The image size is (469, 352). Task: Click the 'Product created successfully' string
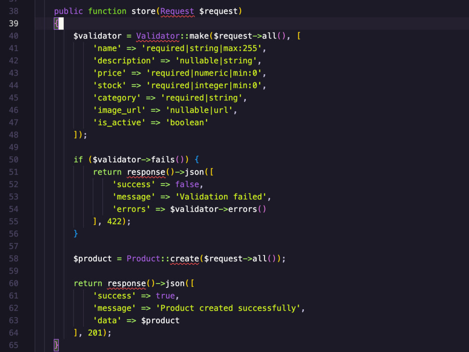click(228, 308)
